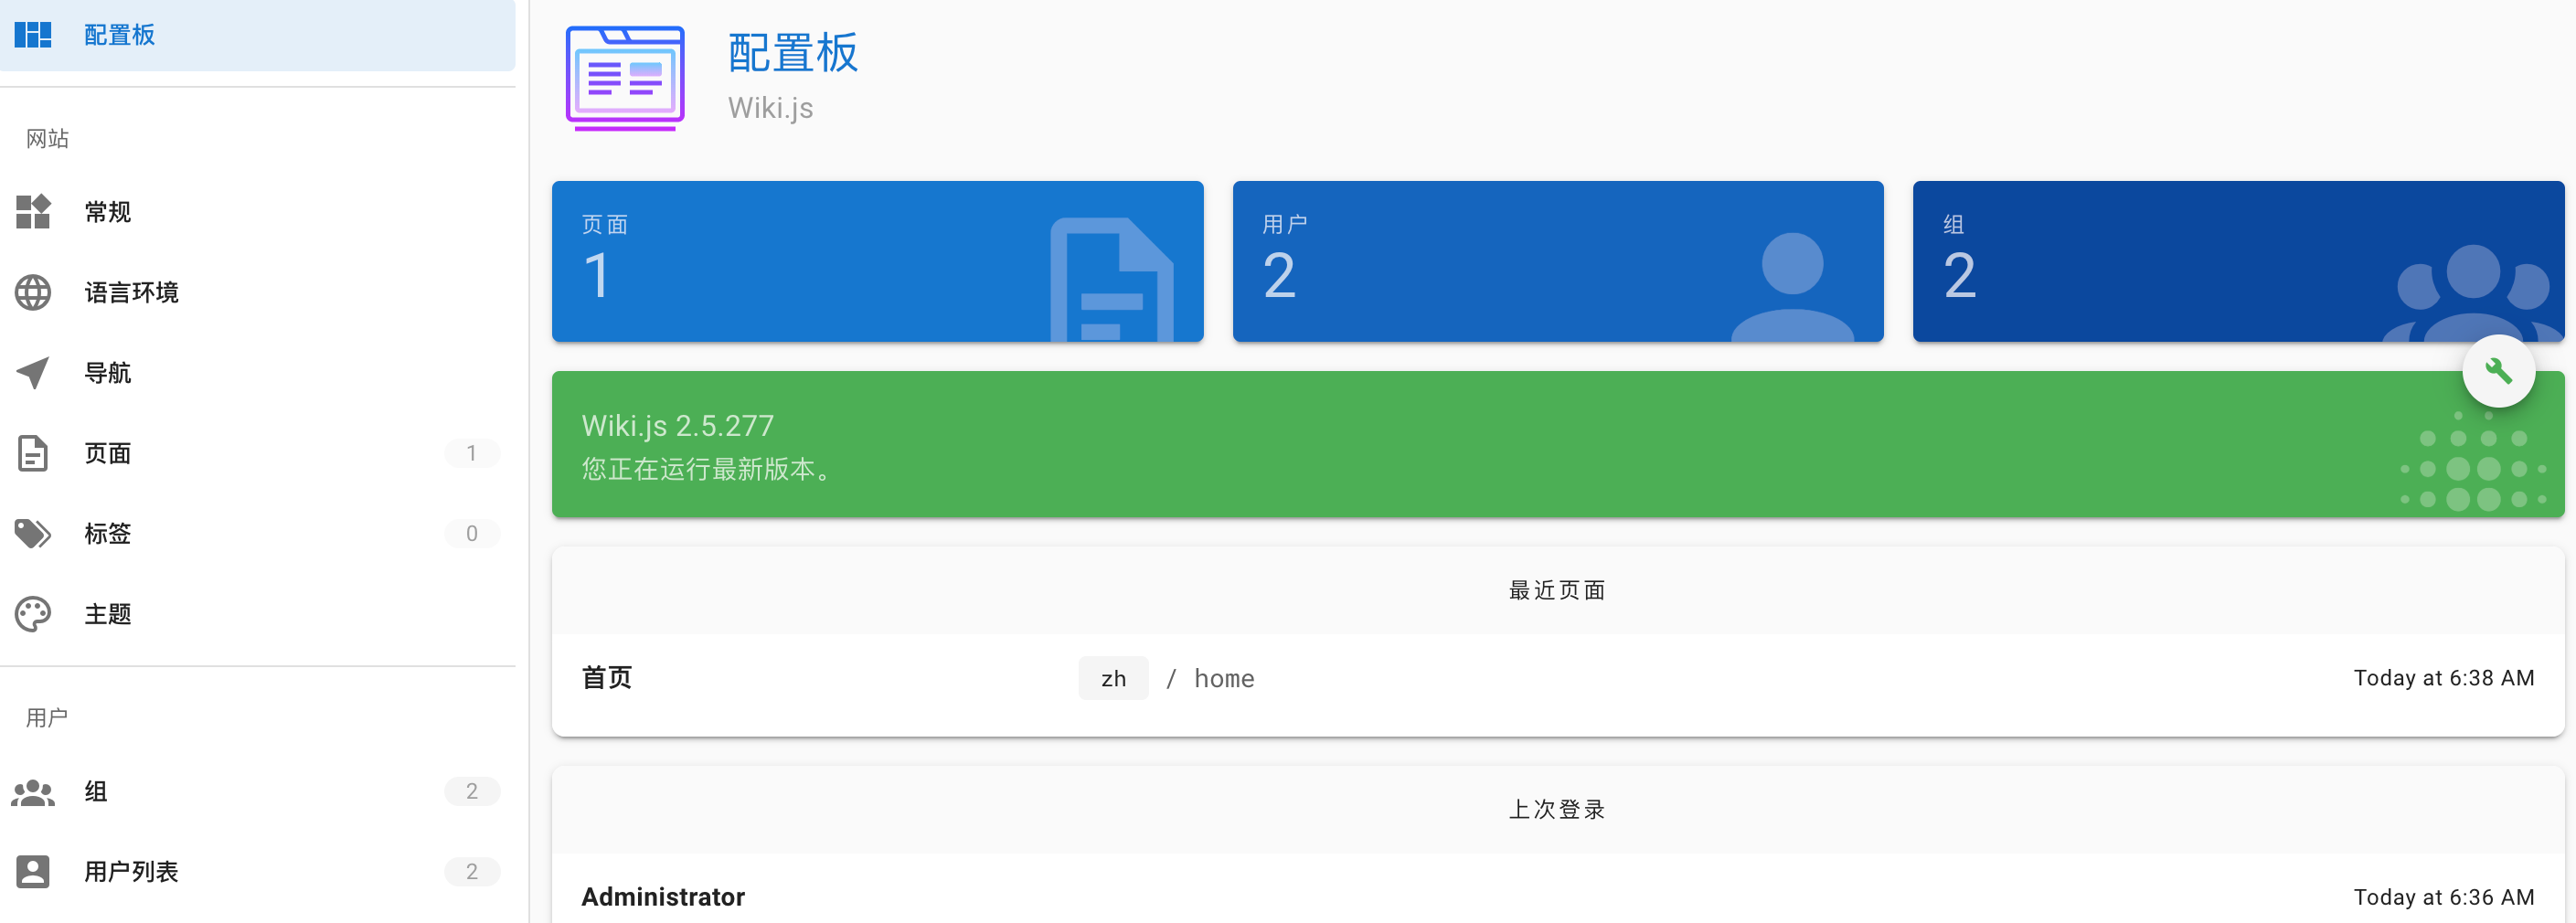Click the Administrator last login record
Image resolution: width=2576 pixels, height=923 pixels.
tap(663, 896)
